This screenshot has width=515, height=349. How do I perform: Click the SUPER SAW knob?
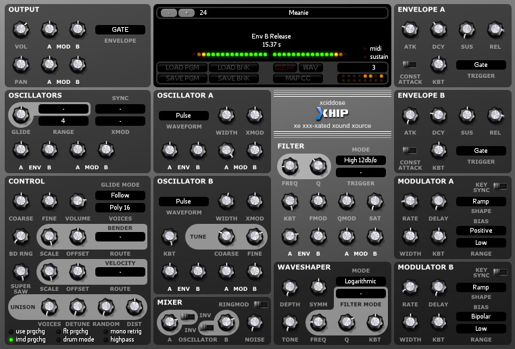pos(21,271)
